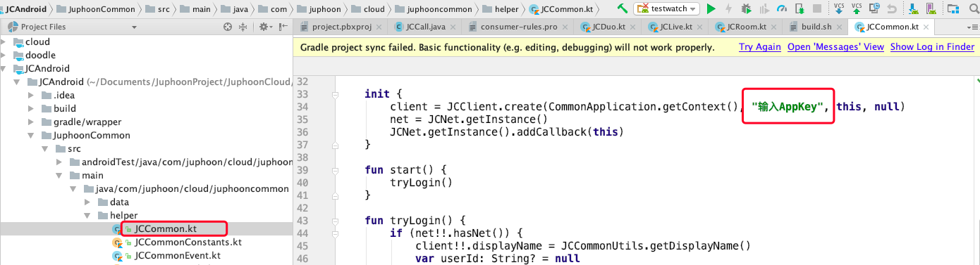The width and height of the screenshot is (980, 265).
Task: Click the Run with Coverage icon
Action: (764, 8)
